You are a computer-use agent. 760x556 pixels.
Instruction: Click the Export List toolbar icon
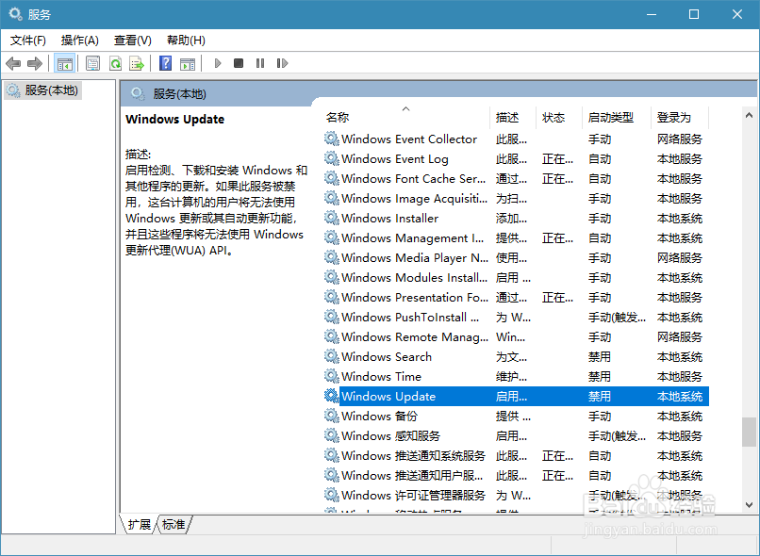[x=137, y=63]
